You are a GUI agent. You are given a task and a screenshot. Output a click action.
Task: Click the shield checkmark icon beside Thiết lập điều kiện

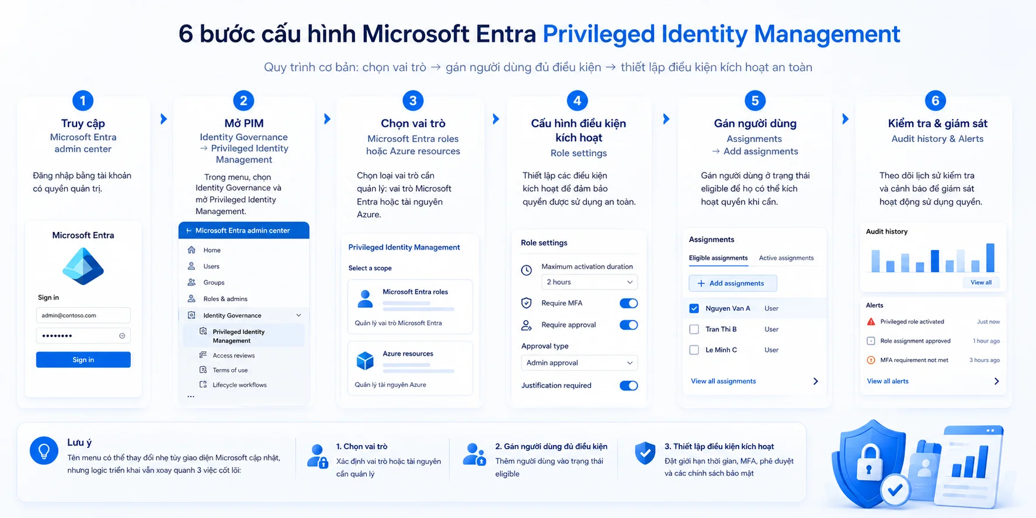(645, 453)
